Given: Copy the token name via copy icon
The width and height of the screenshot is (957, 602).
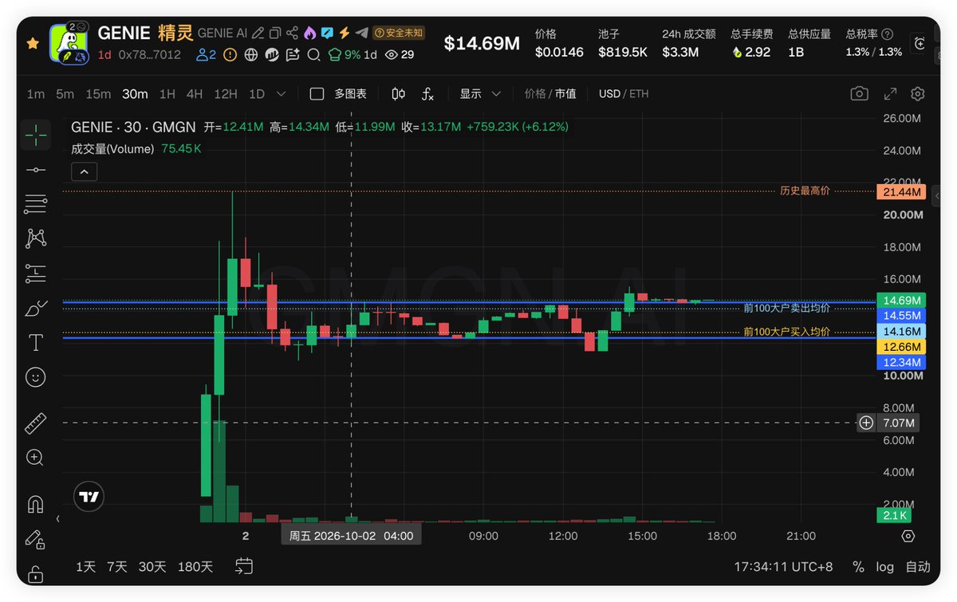Looking at the screenshot, I should 275,33.
